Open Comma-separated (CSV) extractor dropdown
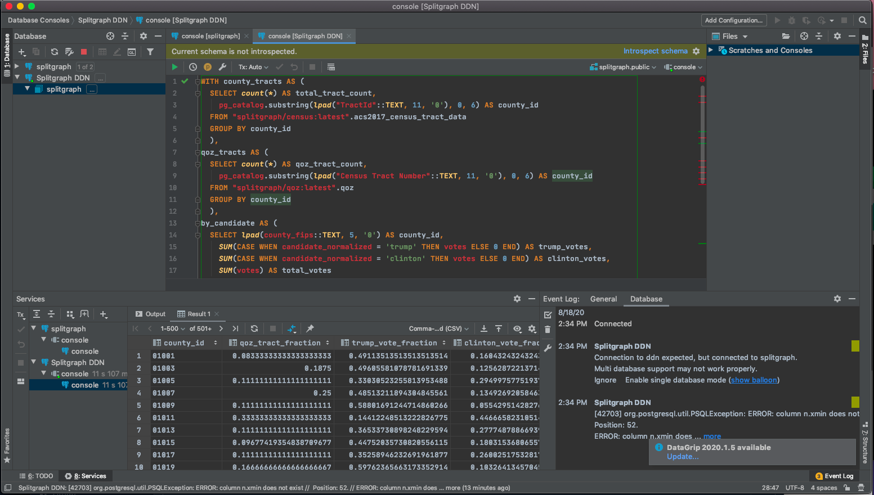The width and height of the screenshot is (874, 495). [x=439, y=328]
